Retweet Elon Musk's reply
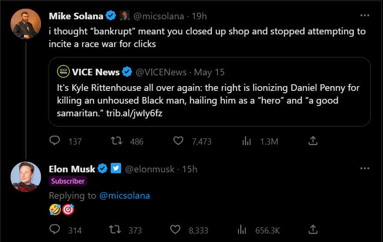Image resolution: width=383 pixels, height=242 pixels. click(x=114, y=230)
